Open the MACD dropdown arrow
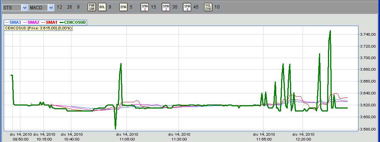This screenshot has height=142, width=380. click(x=51, y=8)
